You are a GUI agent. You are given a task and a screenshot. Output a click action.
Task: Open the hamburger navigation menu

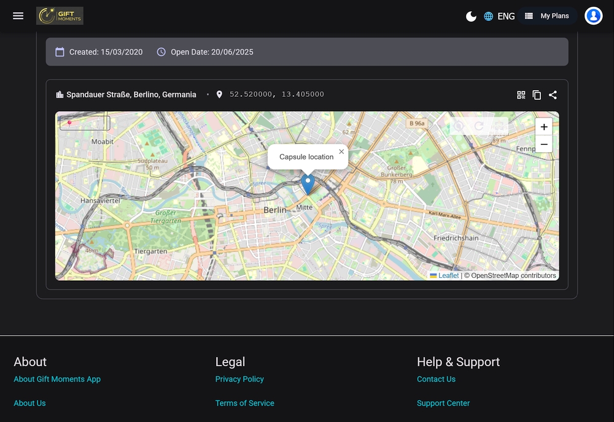coord(18,16)
